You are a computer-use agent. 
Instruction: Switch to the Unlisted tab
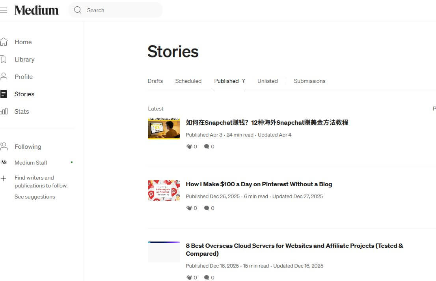point(268,81)
